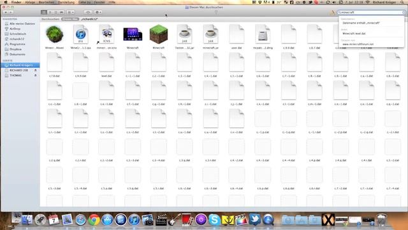408x230 pixels.
Task: Open the 'Gehe zu' menu
Action: (x=84, y=2)
